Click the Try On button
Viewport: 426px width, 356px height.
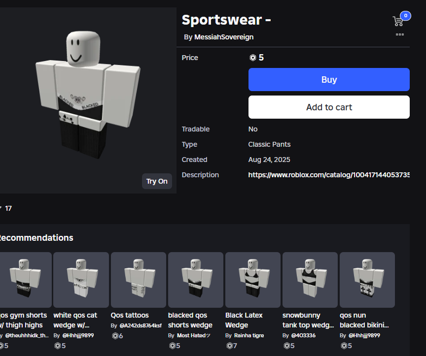click(157, 181)
